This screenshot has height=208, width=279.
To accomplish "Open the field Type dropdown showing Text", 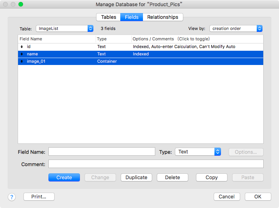I will coord(198,152).
